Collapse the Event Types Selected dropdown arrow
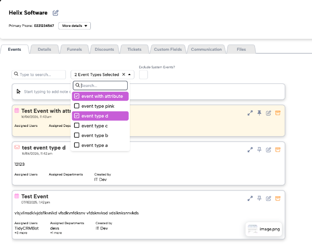The image size is (312, 247). [x=129, y=75]
